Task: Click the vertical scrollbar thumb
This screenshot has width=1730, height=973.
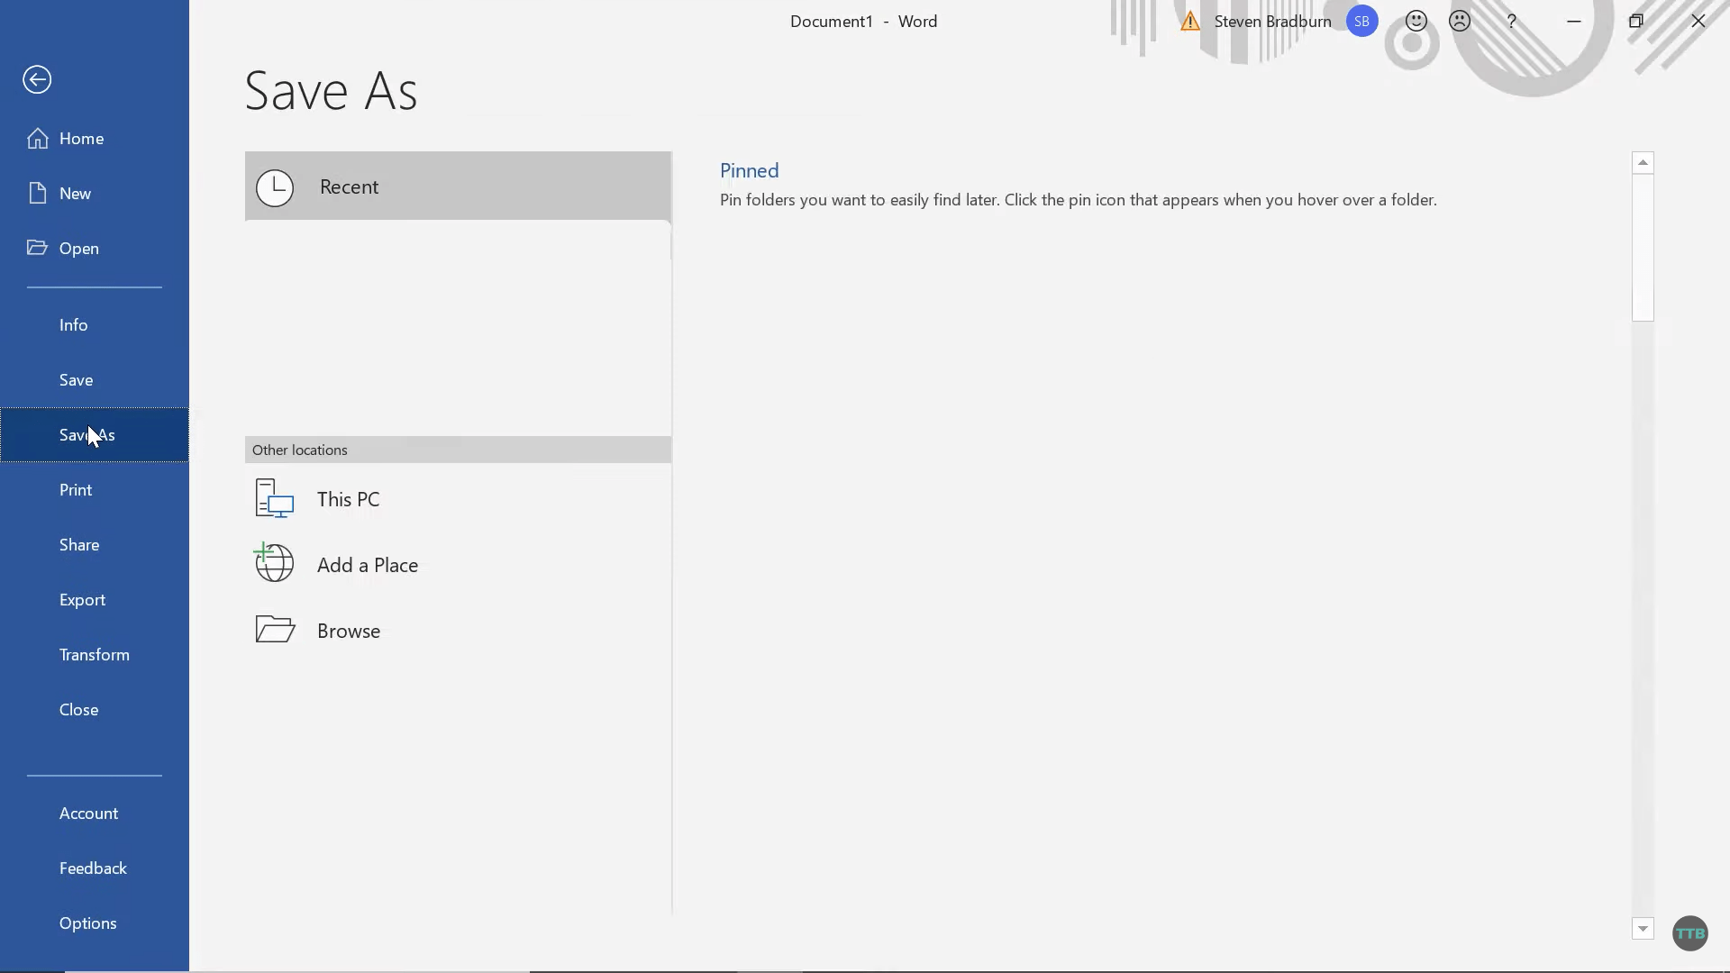Action: coord(1643,248)
